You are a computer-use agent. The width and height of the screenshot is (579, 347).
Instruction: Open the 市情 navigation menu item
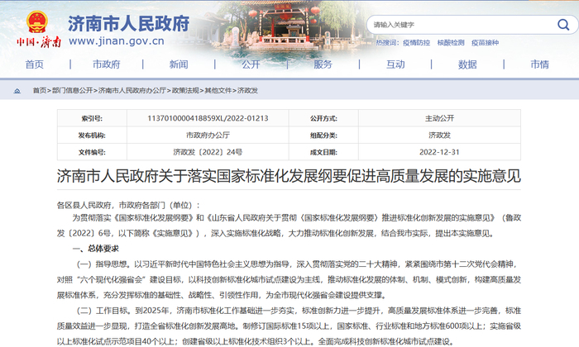pos(539,64)
